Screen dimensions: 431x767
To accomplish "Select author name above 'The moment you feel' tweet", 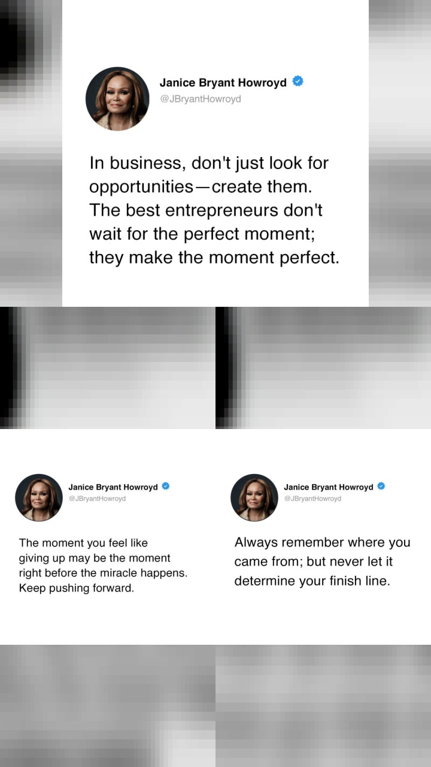I will coord(113,487).
